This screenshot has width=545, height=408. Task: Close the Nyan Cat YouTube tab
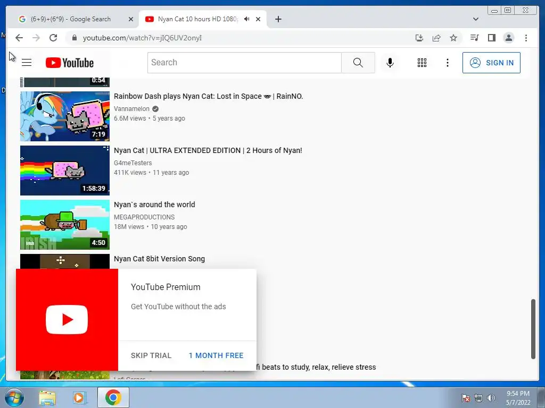pyautogui.click(x=258, y=19)
